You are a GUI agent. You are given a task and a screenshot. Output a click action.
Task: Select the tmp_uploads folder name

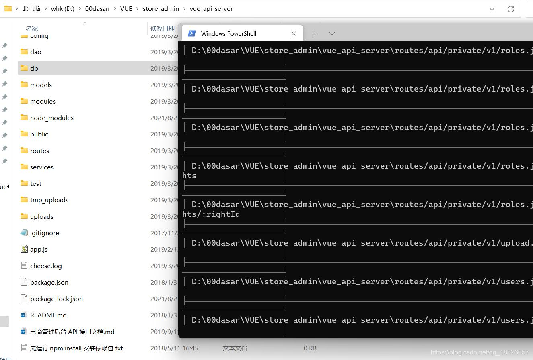[49, 200]
